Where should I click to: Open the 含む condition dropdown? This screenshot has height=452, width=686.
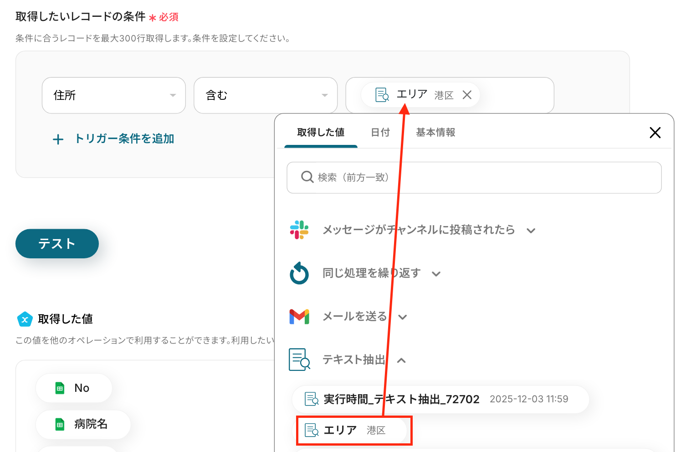click(266, 95)
